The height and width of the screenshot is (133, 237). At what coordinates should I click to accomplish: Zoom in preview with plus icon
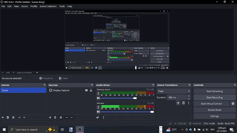tap(13, 73)
